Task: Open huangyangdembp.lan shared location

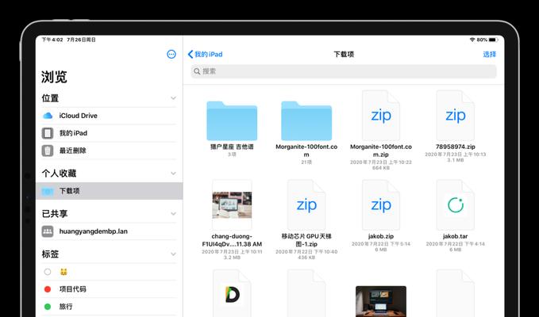Action: pos(109,231)
